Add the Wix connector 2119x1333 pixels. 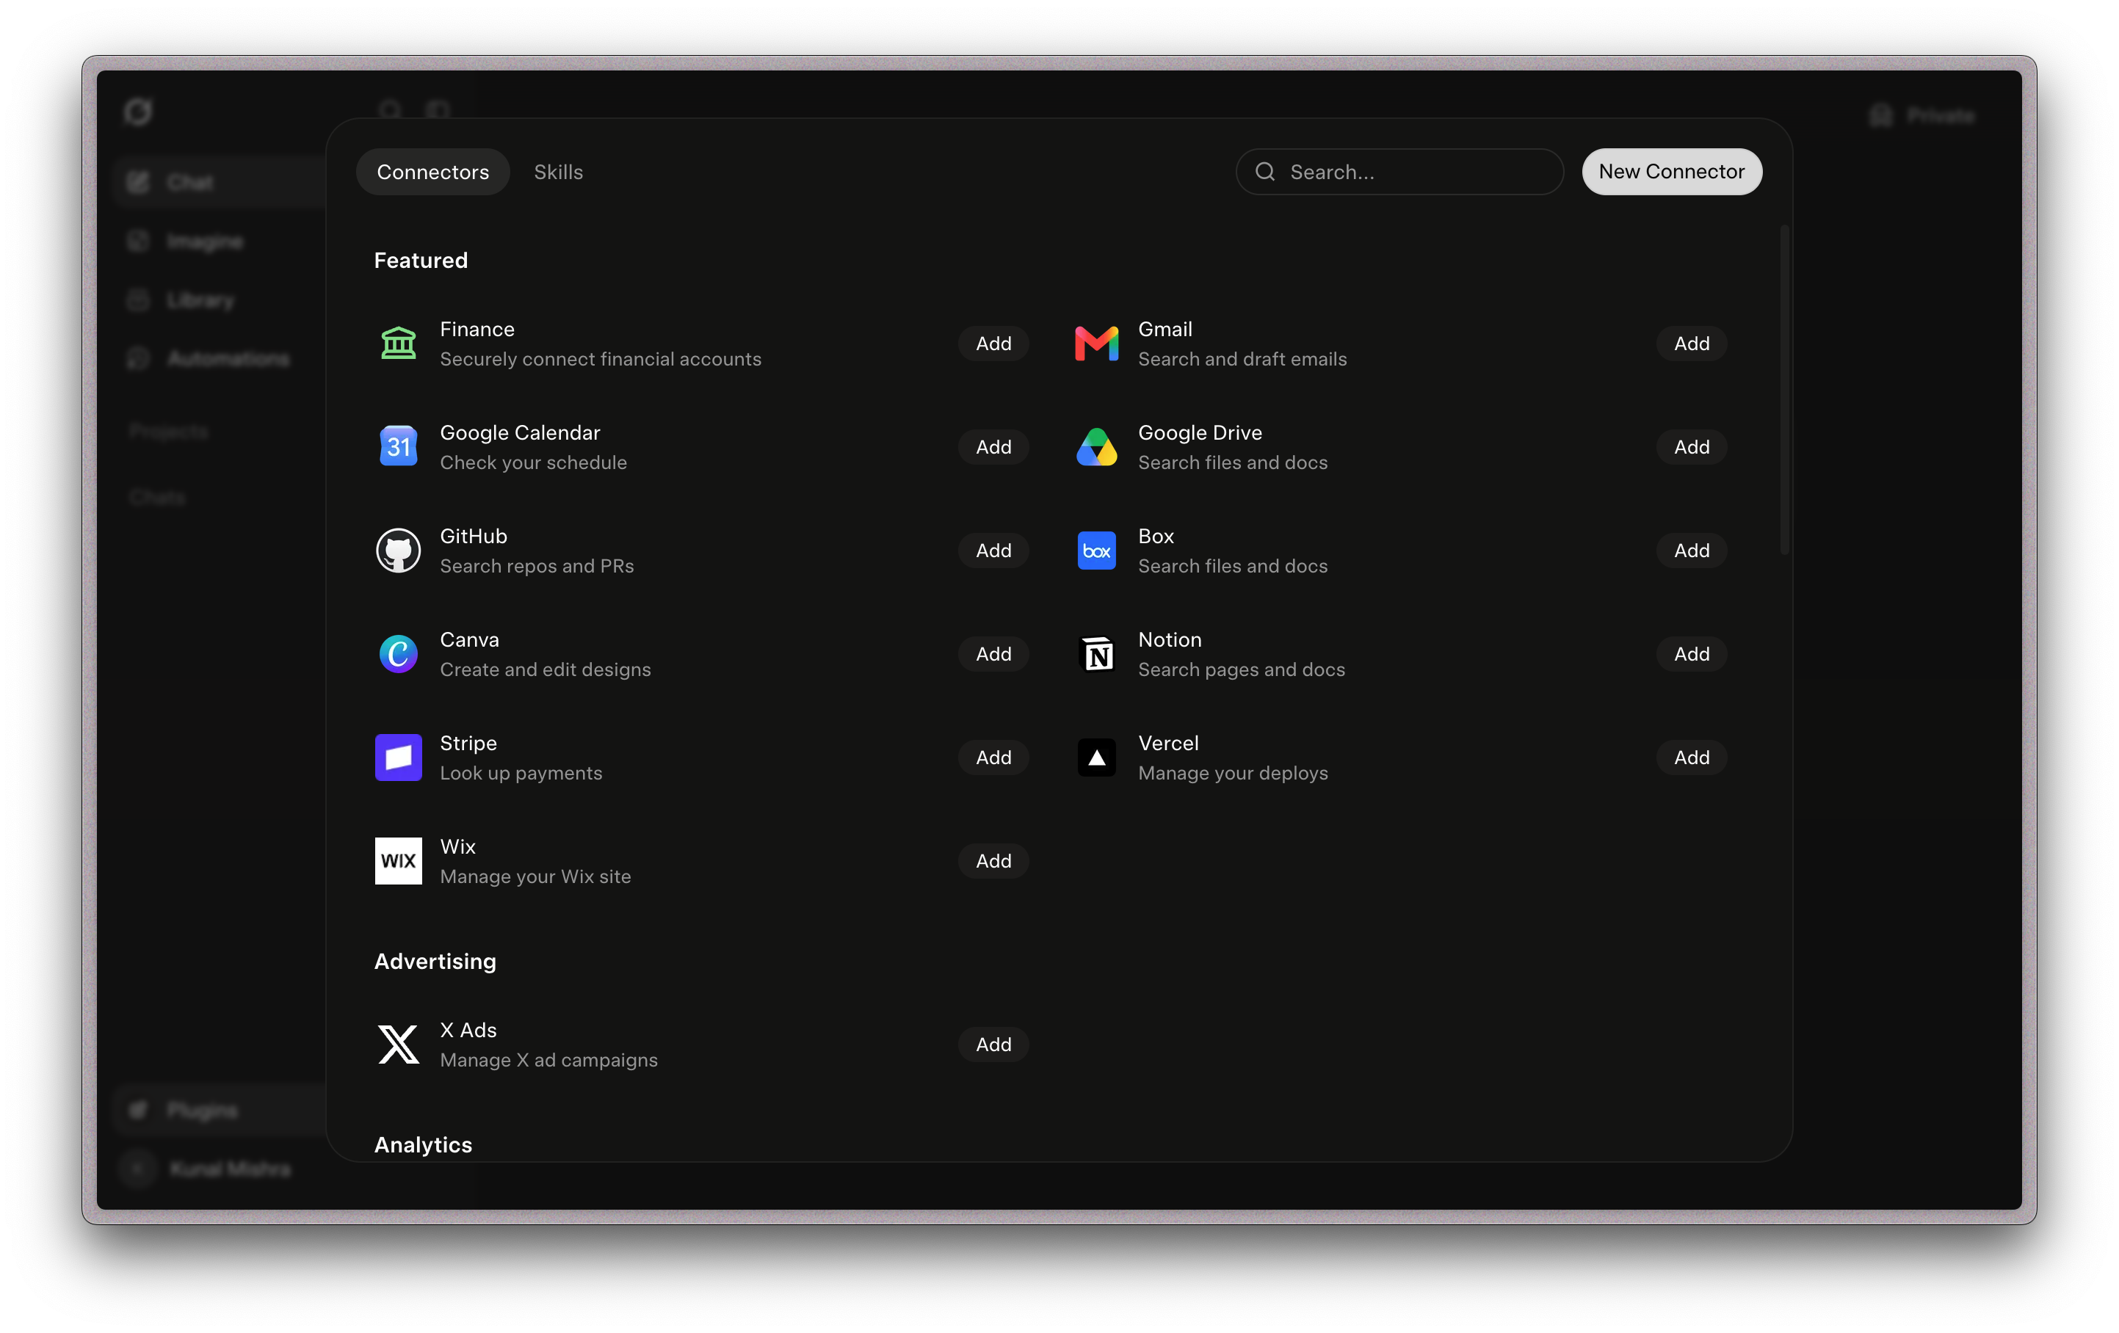point(993,860)
